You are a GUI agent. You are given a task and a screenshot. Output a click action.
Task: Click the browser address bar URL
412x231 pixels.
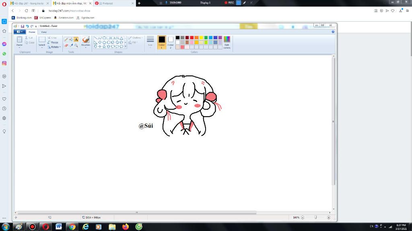point(69,11)
